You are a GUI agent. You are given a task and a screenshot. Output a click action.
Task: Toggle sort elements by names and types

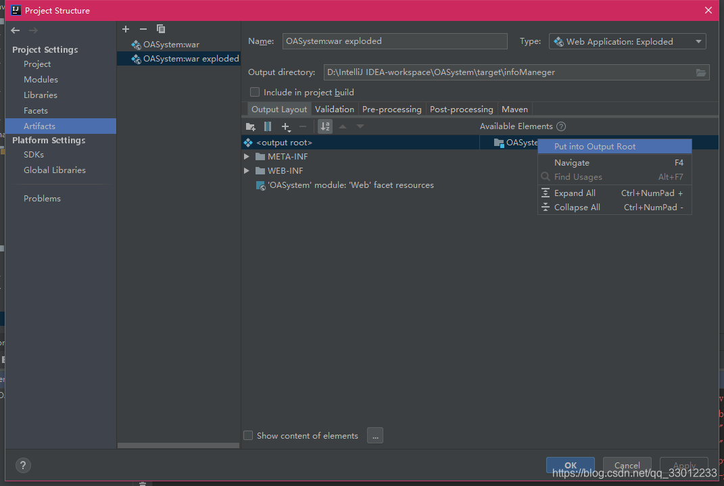(x=325, y=126)
